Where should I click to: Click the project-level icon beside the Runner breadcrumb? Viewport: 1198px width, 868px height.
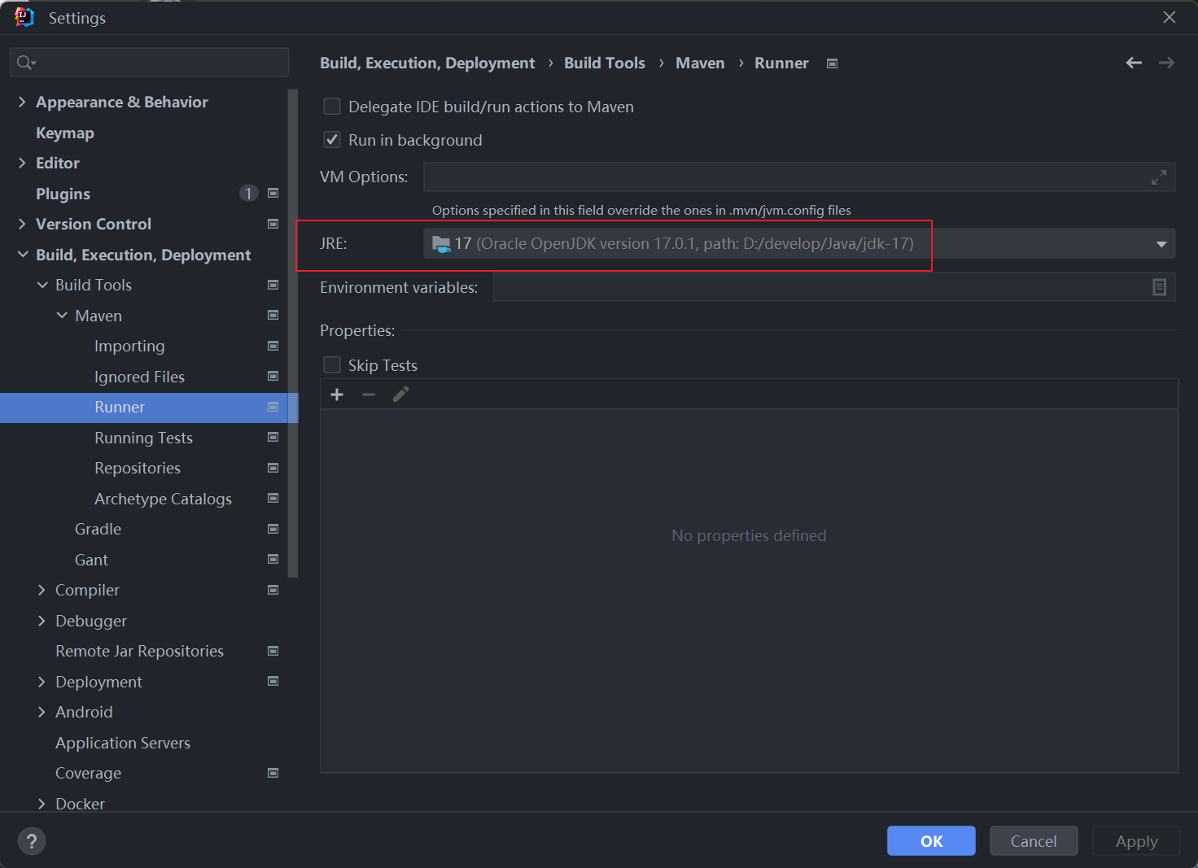coord(832,63)
